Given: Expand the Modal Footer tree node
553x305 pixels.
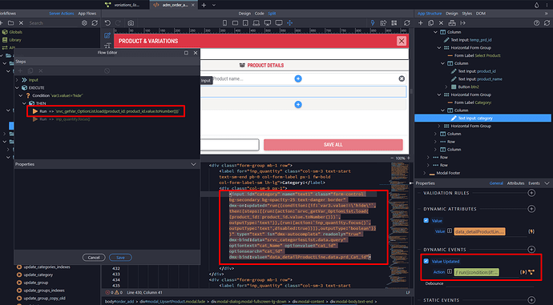Looking at the screenshot, I should click(x=425, y=173).
